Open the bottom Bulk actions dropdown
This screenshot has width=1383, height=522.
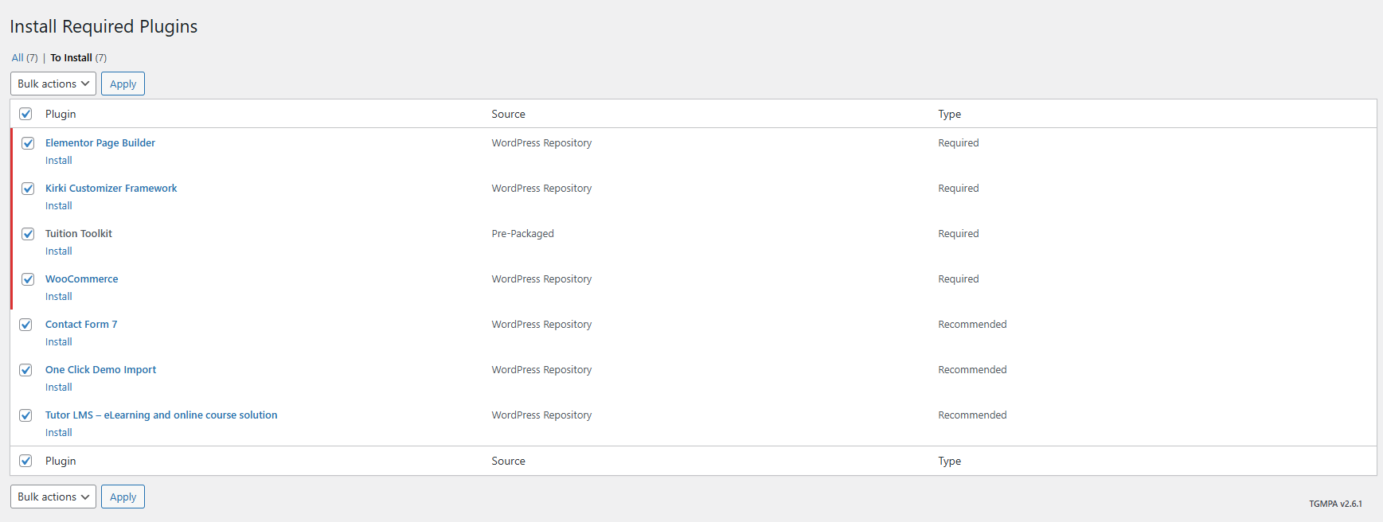(x=53, y=497)
